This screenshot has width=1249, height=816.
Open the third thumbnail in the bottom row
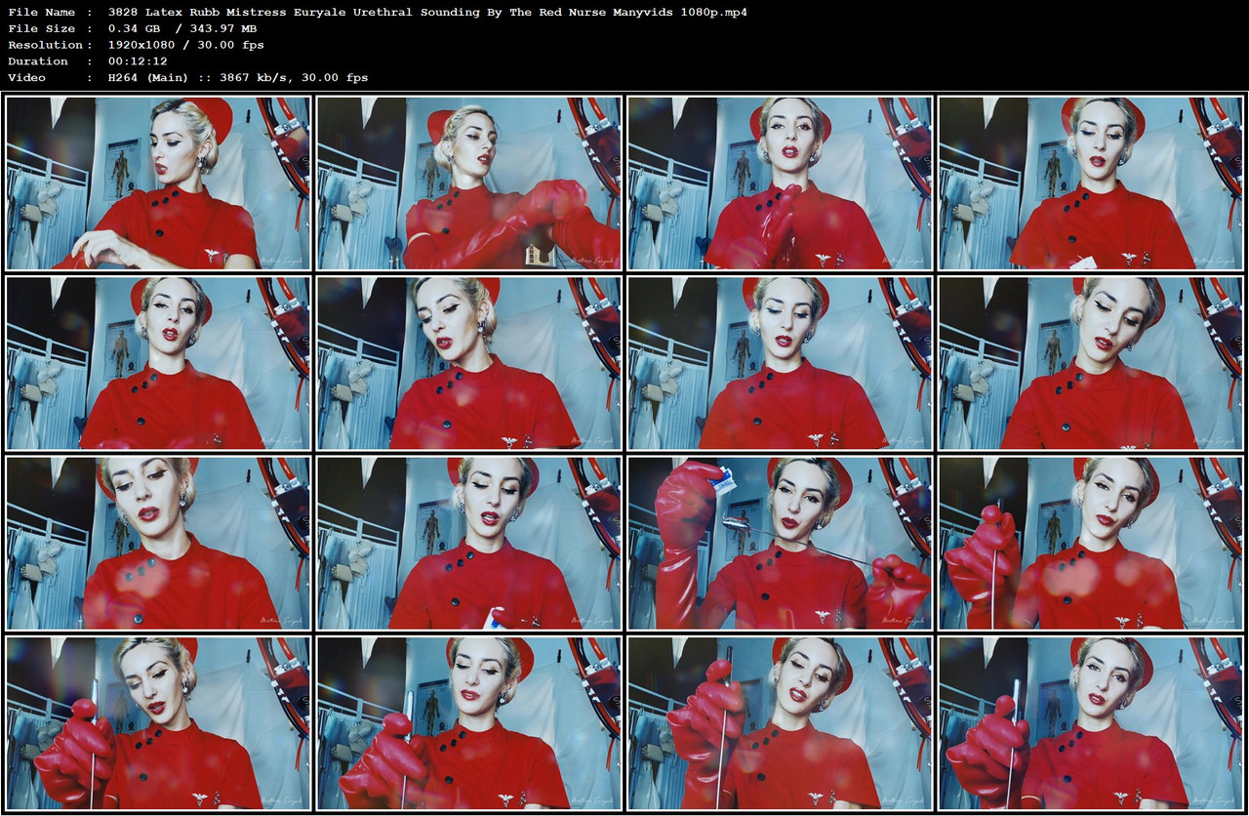tap(780, 723)
